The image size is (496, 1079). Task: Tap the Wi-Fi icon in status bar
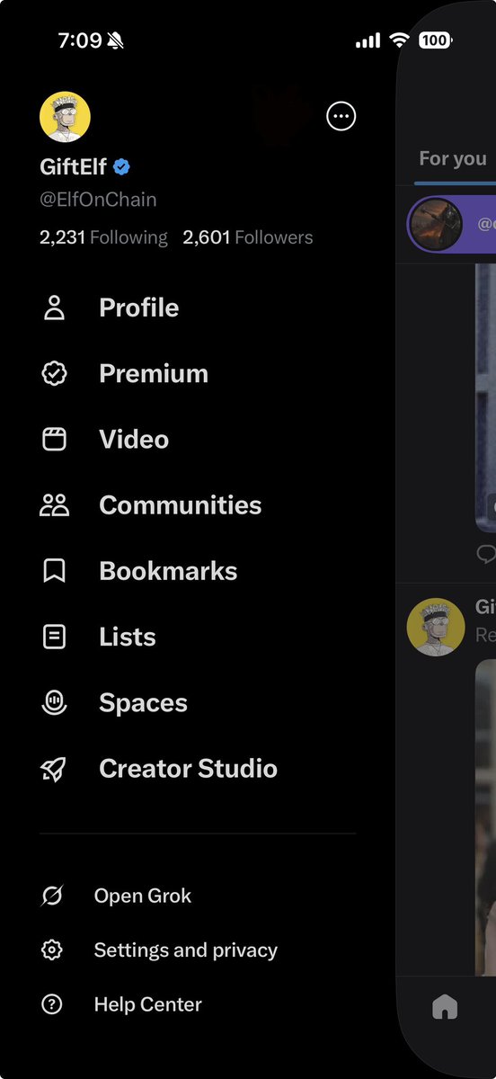tap(399, 40)
